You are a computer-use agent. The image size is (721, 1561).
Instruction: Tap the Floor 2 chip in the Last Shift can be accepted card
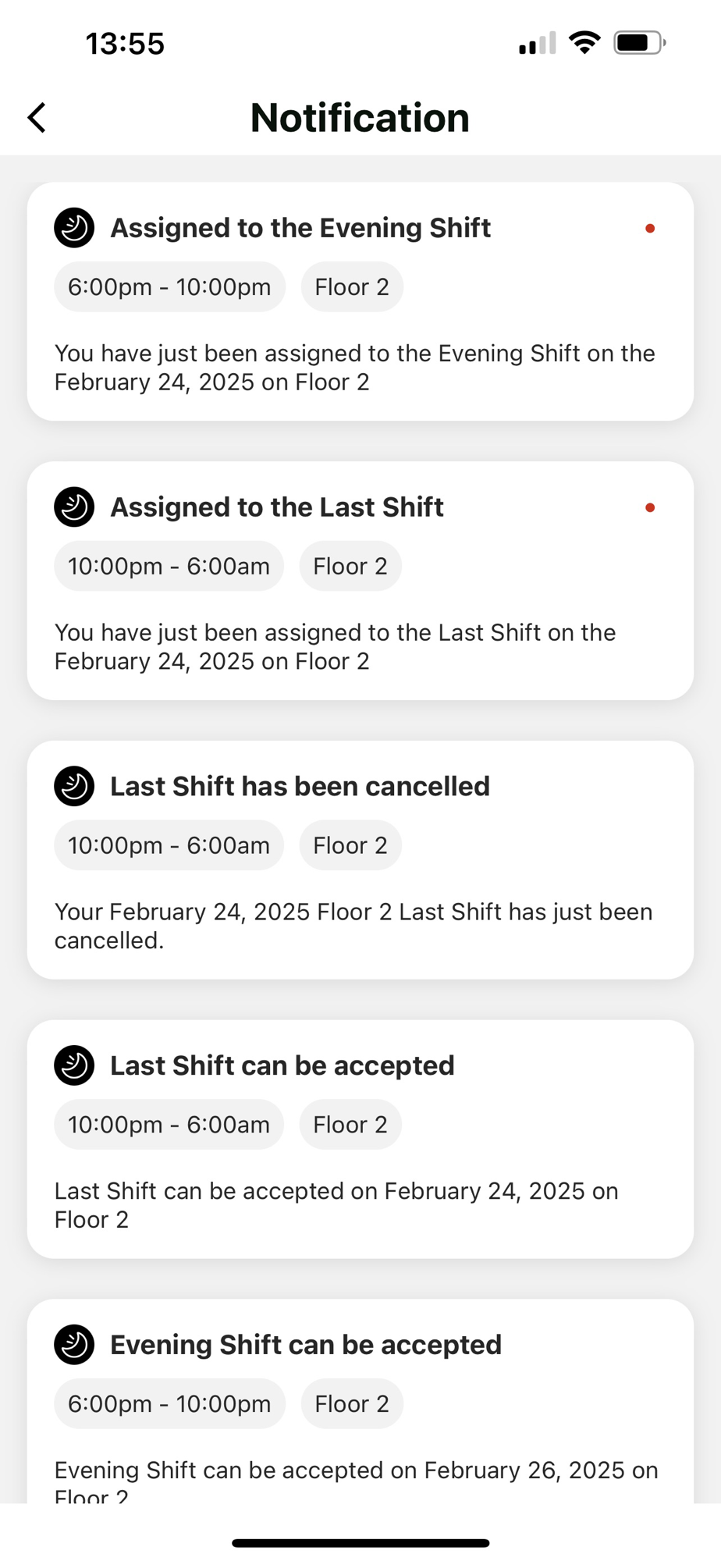[x=350, y=1125]
